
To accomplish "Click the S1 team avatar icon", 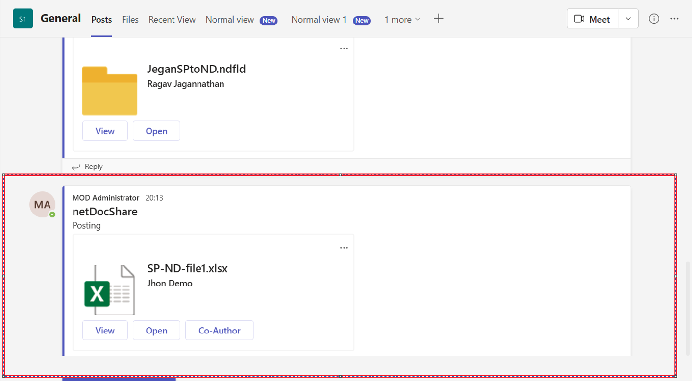I will [23, 19].
